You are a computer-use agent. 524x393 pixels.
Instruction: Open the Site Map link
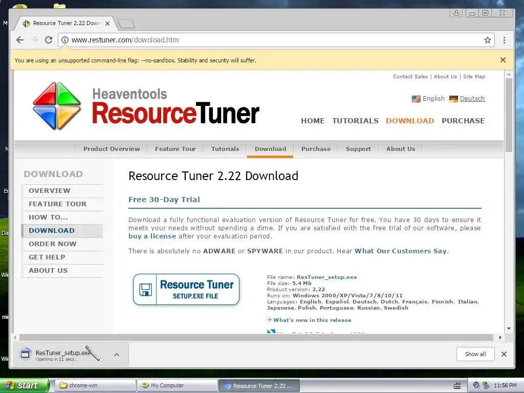coord(474,77)
